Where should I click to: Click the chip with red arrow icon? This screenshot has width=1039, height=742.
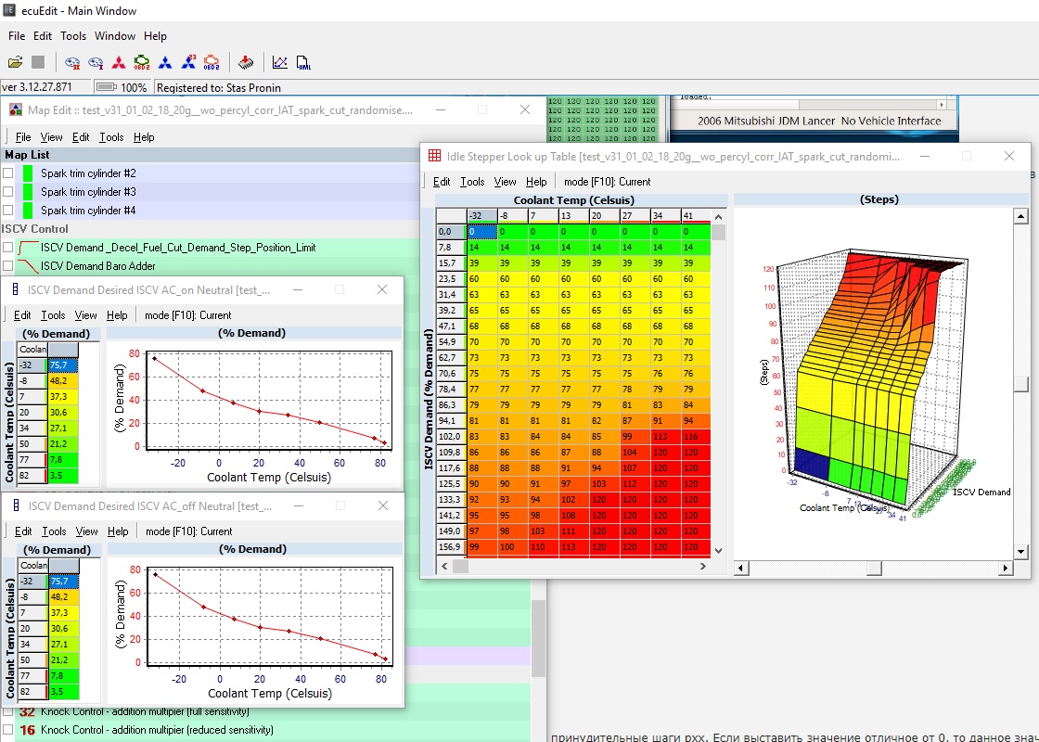coord(246,62)
